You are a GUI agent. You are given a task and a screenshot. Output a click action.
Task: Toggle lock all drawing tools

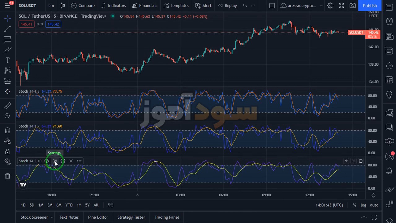tap(7, 151)
